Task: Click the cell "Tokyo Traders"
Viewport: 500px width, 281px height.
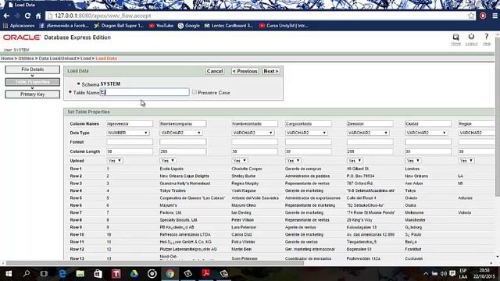Action: (x=173, y=190)
